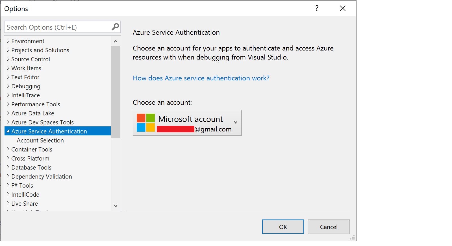
Task: Expand the Text Editor node arrow
Action: pos(8,77)
